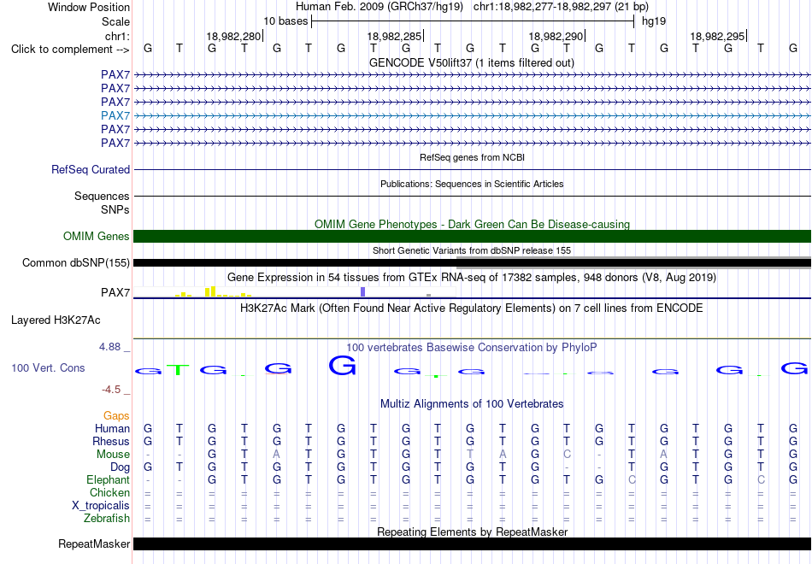Viewport: 812px width, 564px height.
Task: Click the RepeatMasker track label
Action: [94, 543]
